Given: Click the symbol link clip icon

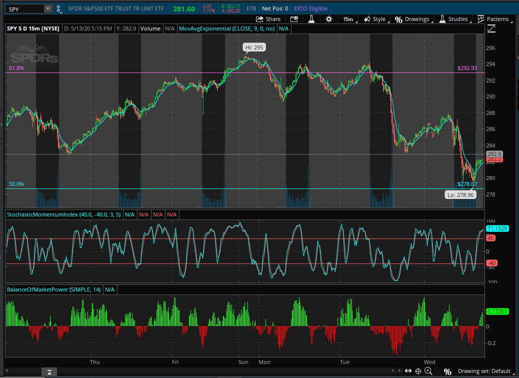Looking at the screenshot, I should 58,9.
